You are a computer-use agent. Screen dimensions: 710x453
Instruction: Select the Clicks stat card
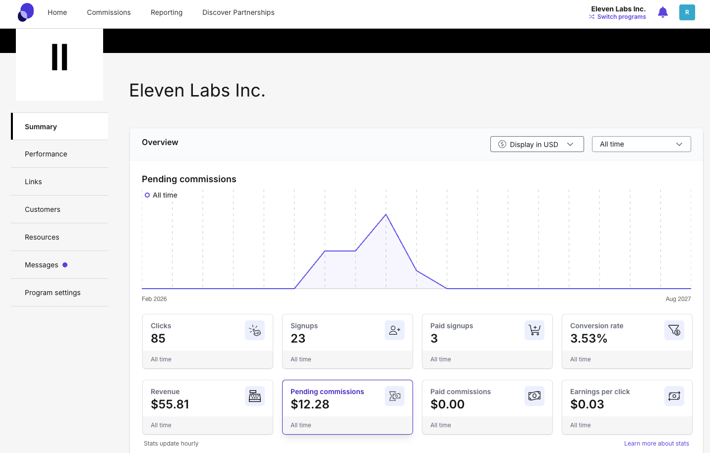(x=208, y=342)
